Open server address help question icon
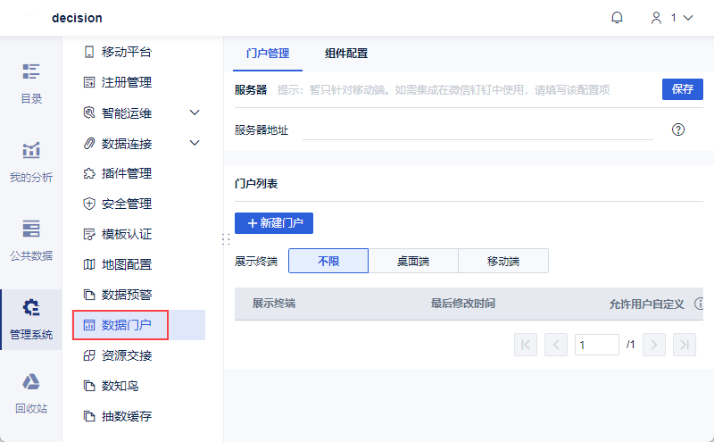The image size is (714, 442). 678,129
